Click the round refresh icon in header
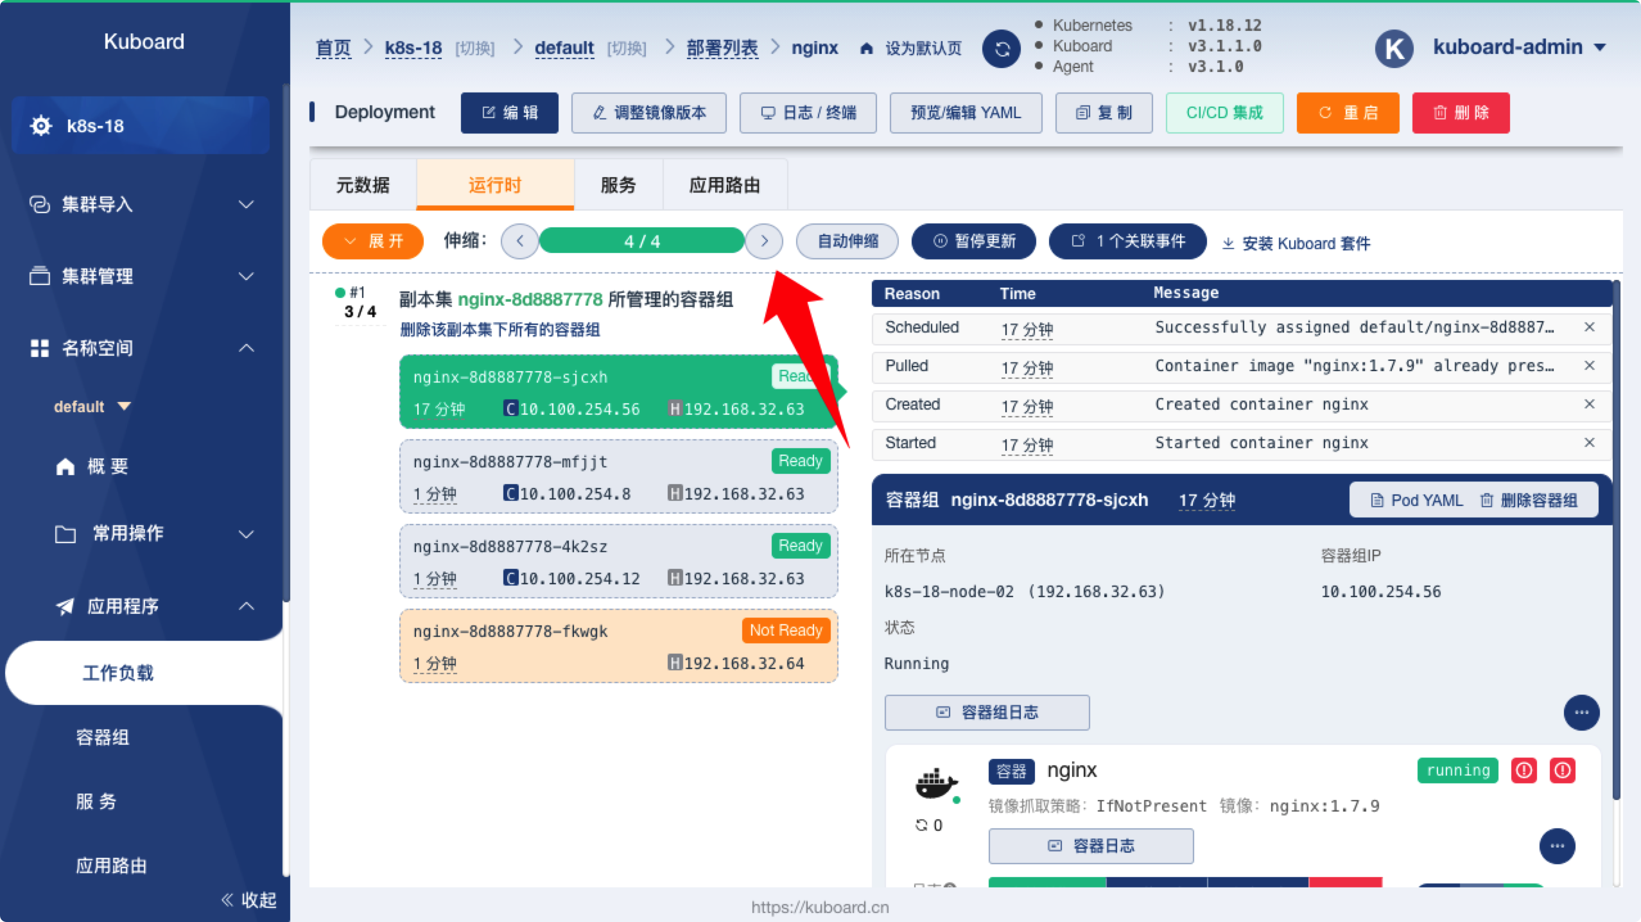 pyautogui.click(x=1001, y=48)
